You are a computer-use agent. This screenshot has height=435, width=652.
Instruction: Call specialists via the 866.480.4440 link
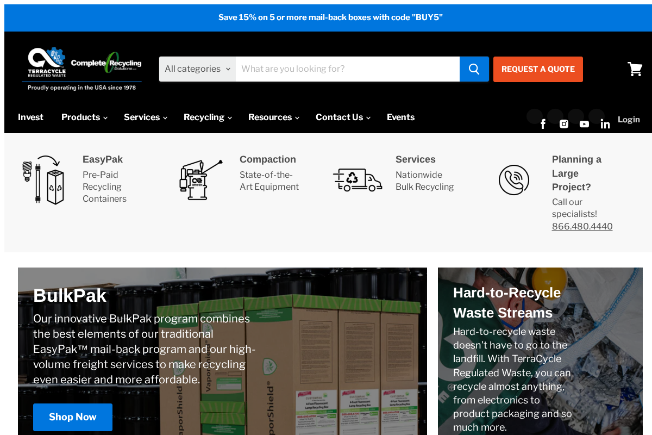(x=582, y=226)
